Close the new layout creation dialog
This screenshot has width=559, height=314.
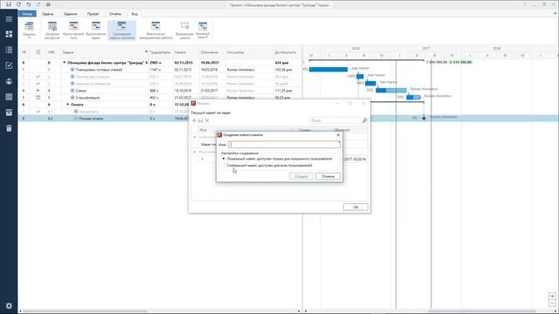338,135
